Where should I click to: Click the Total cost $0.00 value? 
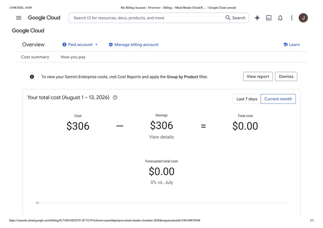click(x=245, y=126)
